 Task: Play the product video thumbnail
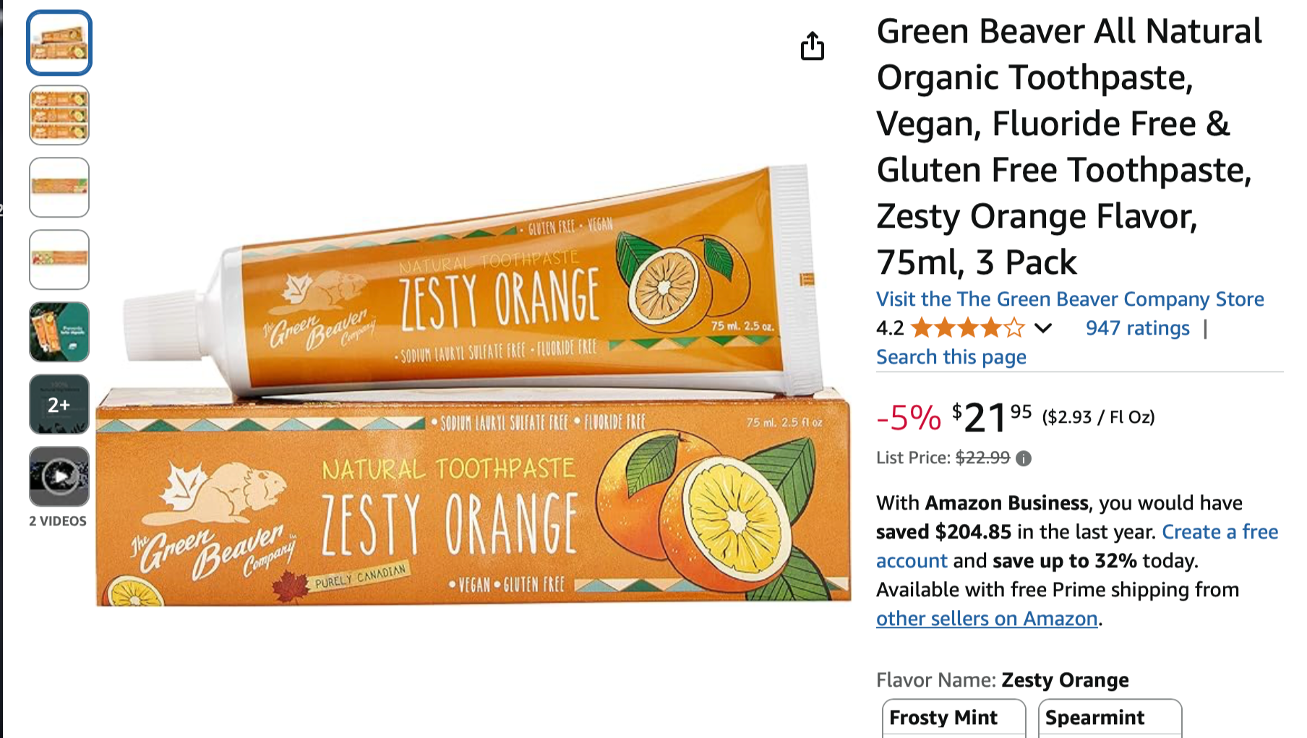pyautogui.click(x=59, y=476)
